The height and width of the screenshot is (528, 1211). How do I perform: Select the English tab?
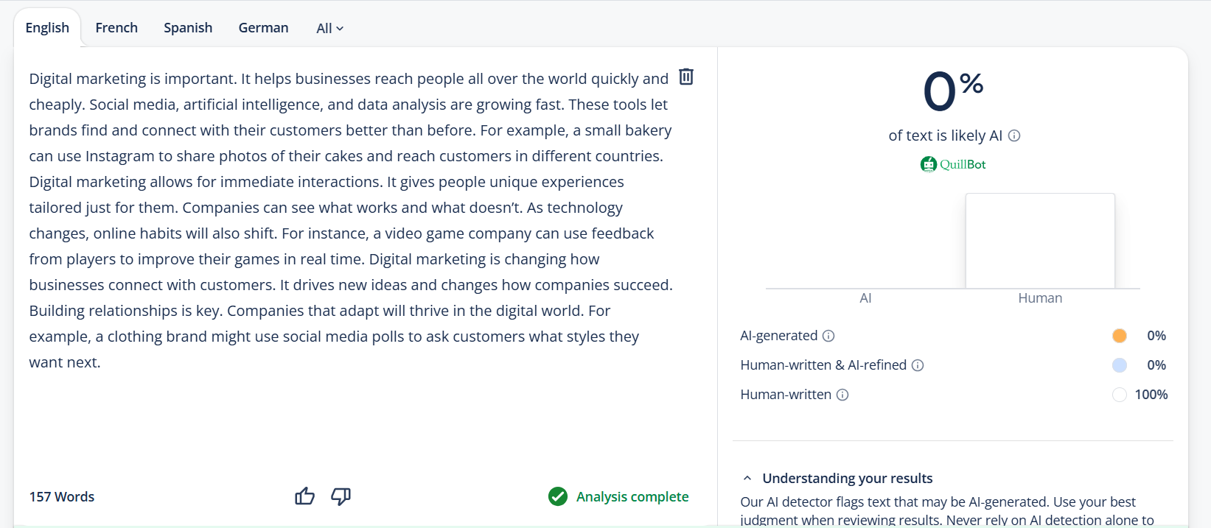[x=47, y=28]
